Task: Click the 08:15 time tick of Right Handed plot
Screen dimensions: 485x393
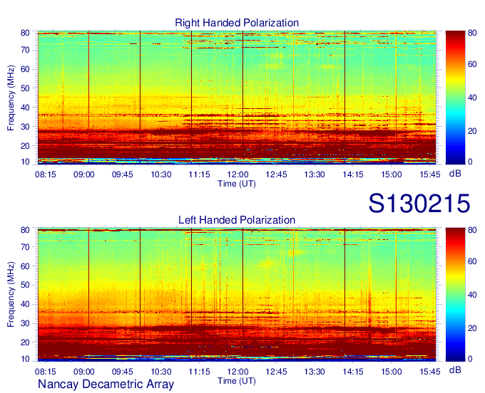Action: pos(46,174)
